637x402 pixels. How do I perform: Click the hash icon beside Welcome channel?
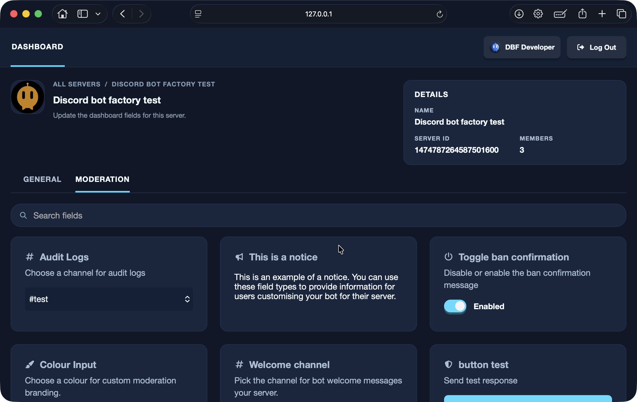239,364
